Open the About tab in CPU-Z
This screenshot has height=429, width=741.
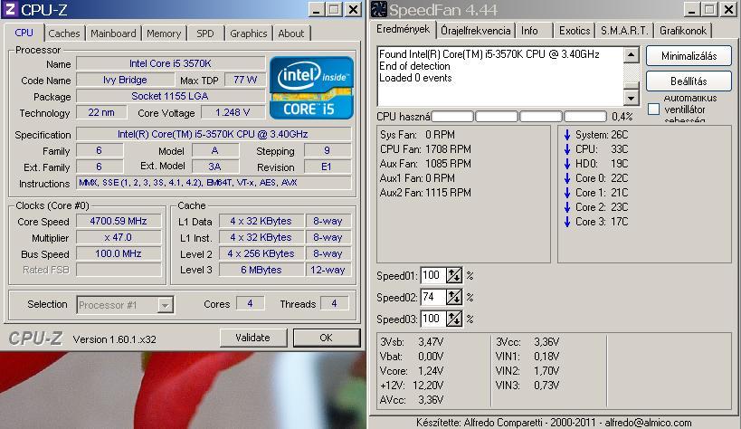coord(291,33)
